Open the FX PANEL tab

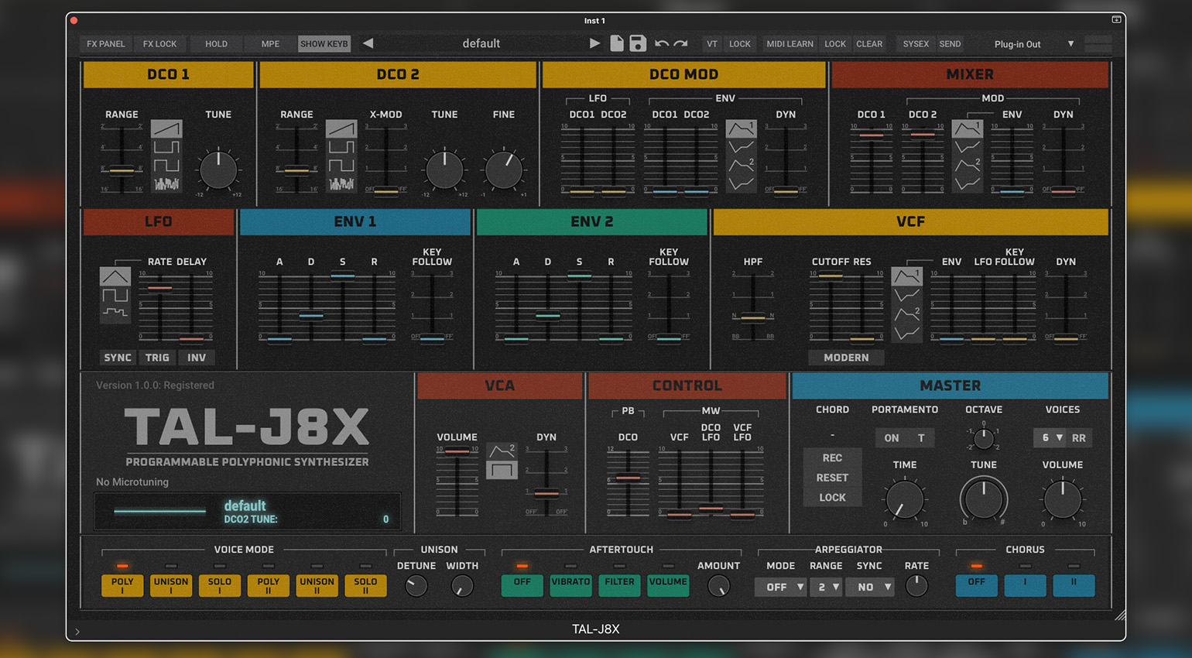[x=105, y=44]
